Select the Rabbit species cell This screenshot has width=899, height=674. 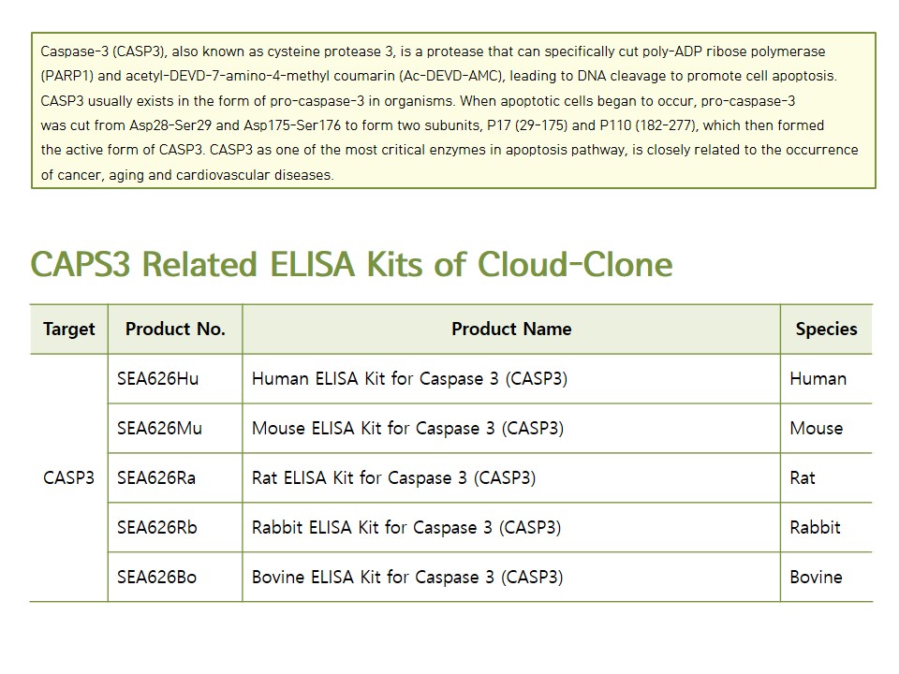815,528
